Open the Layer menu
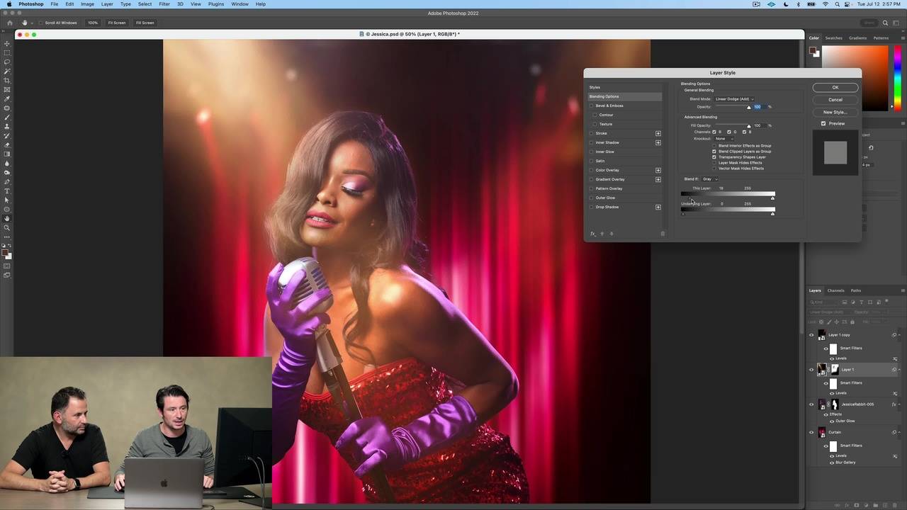The height and width of the screenshot is (510, 907). click(107, 4)
